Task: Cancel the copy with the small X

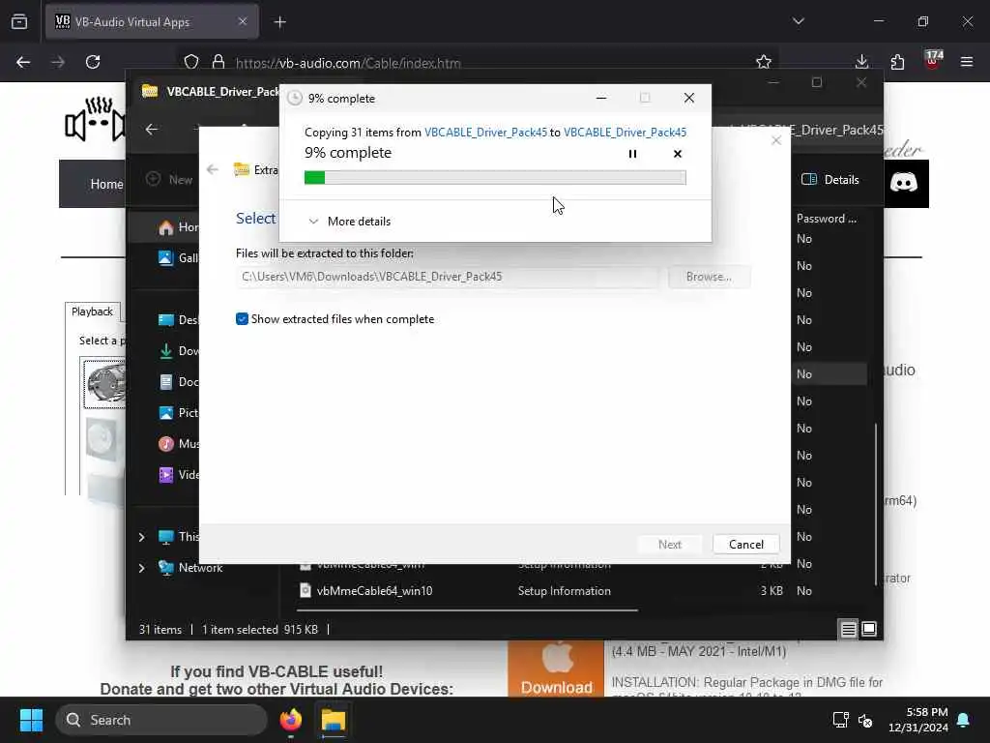Action: pos(678,154)
